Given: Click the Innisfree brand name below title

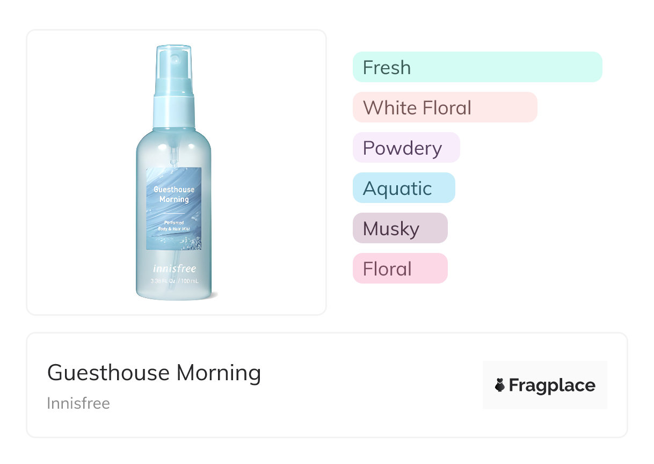Looking at the screenshot, I should (x=78, y=403).
